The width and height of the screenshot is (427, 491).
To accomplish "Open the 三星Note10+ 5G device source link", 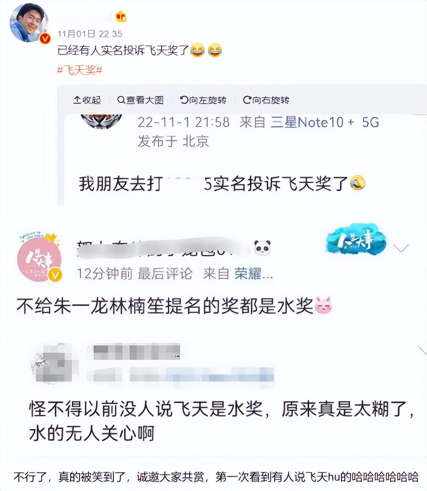I will tap(325, 122).
